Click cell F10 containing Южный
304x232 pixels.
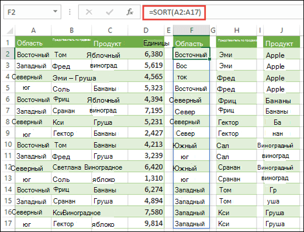[x=192, y=144]
